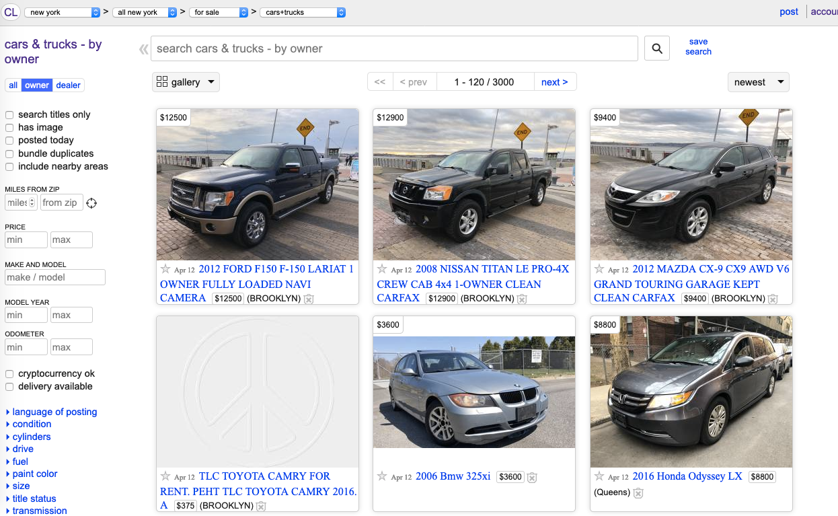Screen dimensions: 838x516
Task: Click the magnifying glass search button
Action: coord(657,48)
